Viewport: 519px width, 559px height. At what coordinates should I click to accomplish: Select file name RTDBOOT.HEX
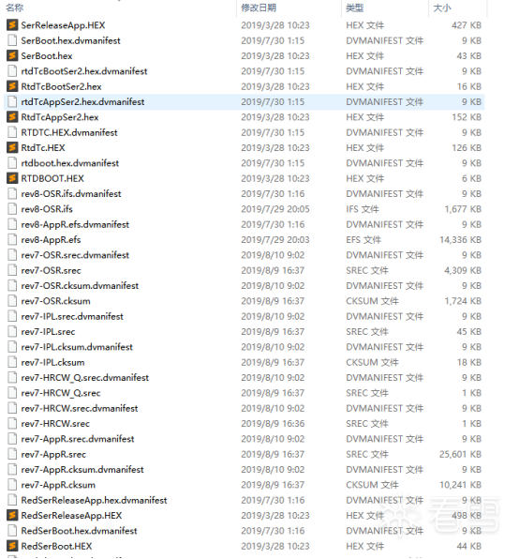(52, 178)
